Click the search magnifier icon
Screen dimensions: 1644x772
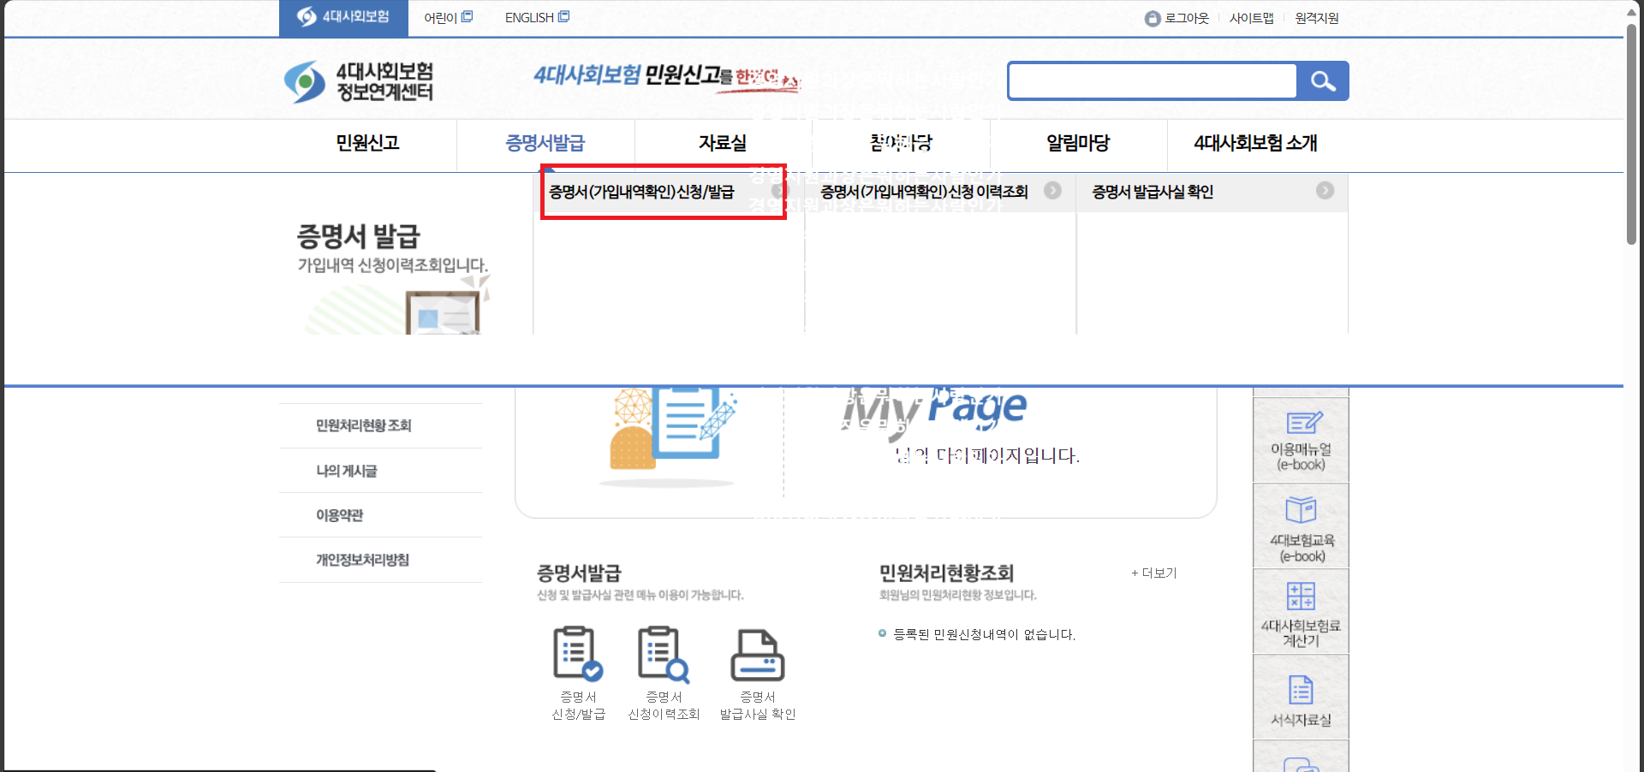1324,80
